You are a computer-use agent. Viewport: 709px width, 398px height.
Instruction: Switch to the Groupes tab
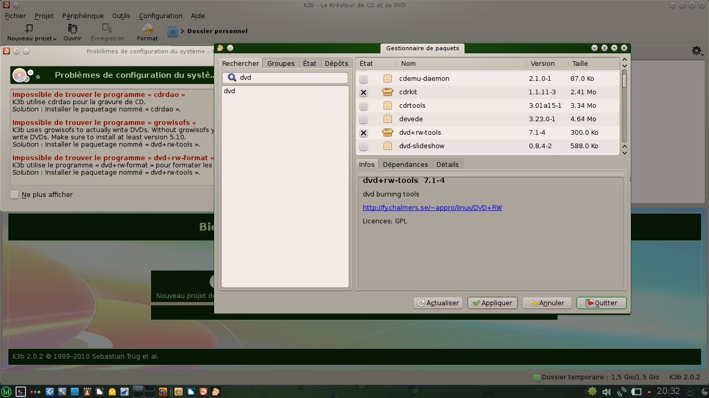[281, 63]
